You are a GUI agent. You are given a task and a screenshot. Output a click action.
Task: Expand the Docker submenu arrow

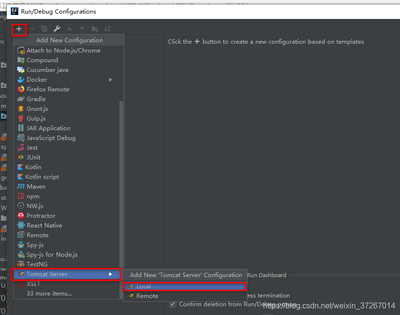(x=111, y=80)
